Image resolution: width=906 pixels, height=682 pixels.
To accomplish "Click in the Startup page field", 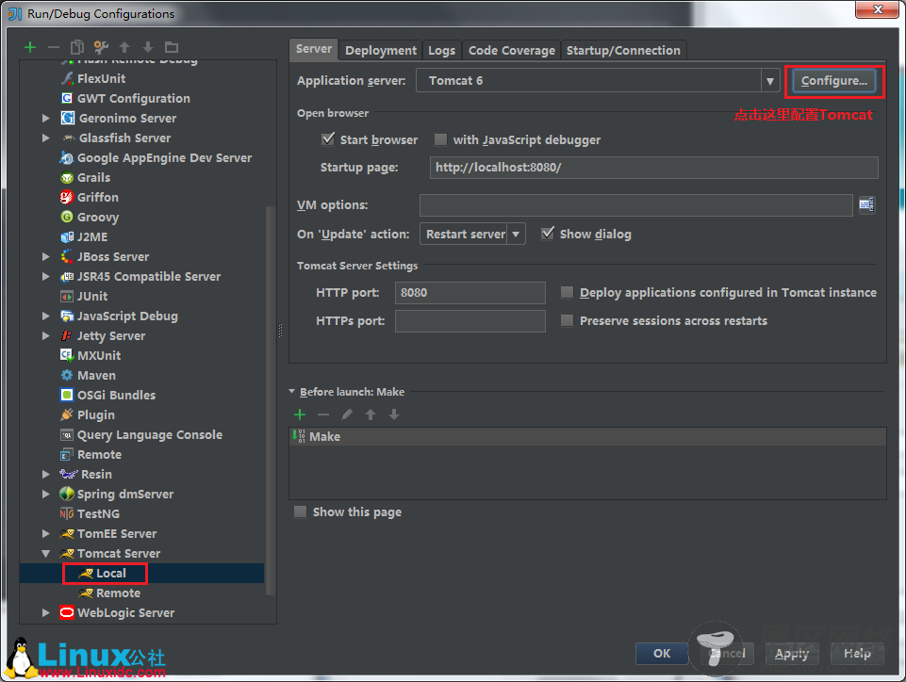I will coord(653,168).
